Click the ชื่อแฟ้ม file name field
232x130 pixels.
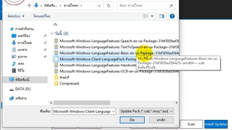coord(82,111)
